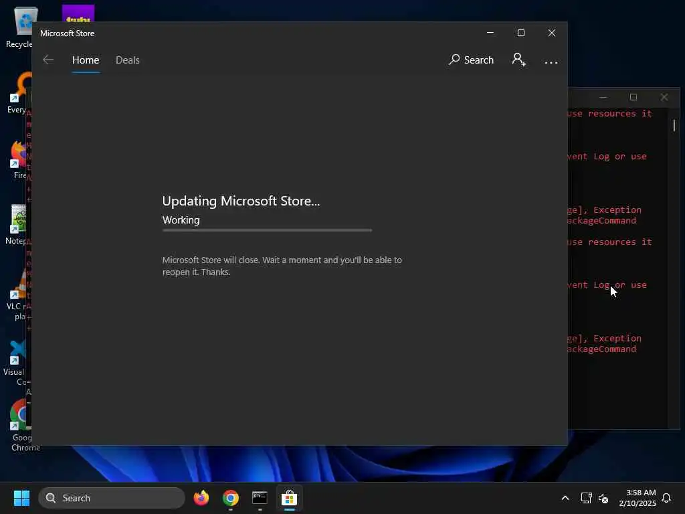Go back with the Store back arrow
The image size is (685, 514).
pos(48,60)
